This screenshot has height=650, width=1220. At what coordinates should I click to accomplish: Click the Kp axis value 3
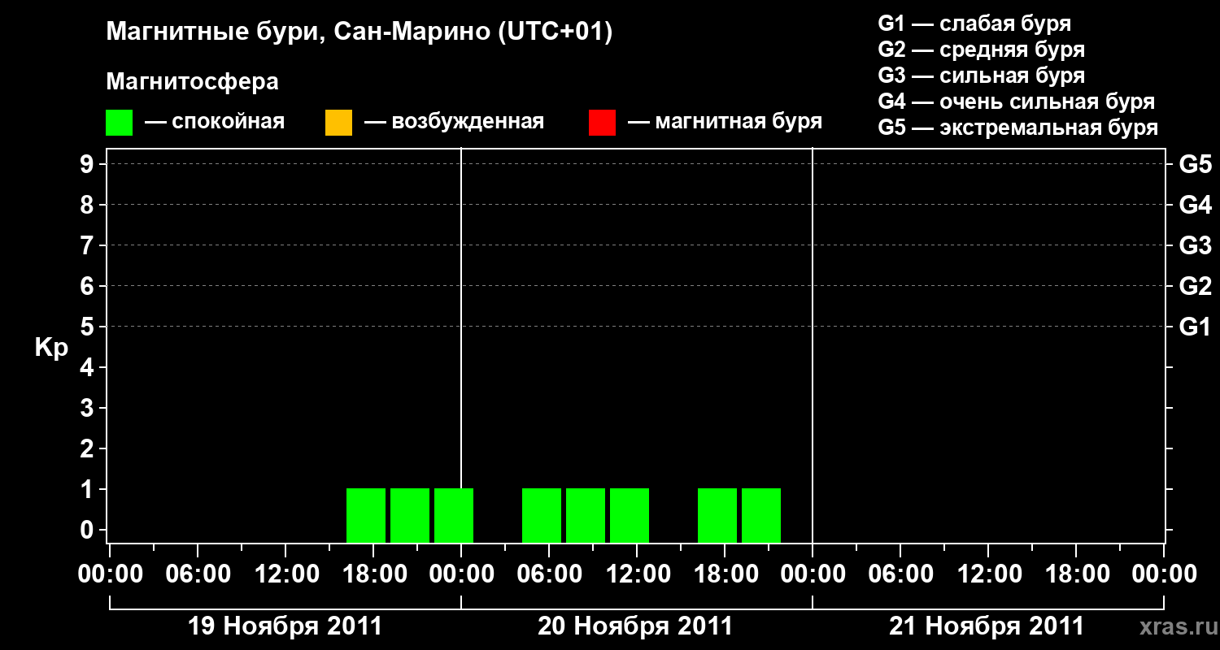pos(89,408)
